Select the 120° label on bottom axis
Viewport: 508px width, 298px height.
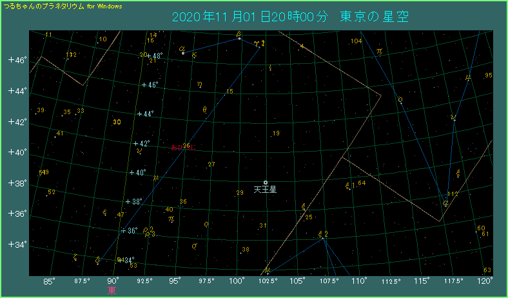(485, 281)
